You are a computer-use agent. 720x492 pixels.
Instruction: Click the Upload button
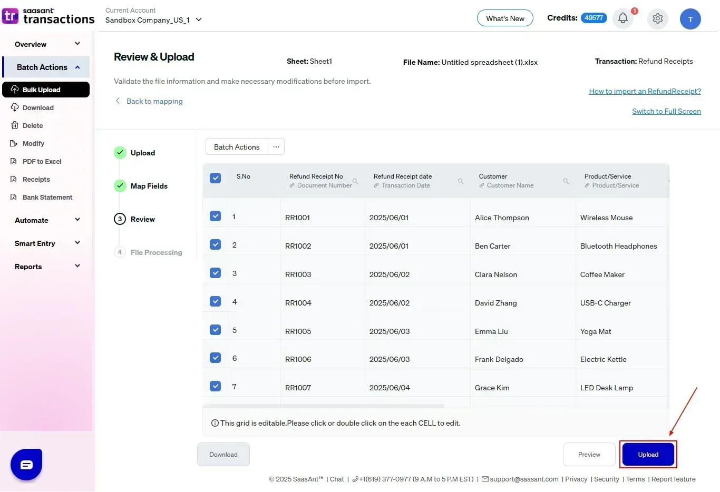[648, 454]
